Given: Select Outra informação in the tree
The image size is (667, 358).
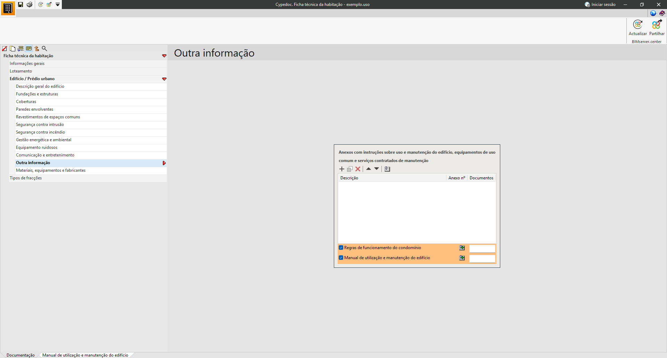Looking at the screenshot, I should 91,163.
